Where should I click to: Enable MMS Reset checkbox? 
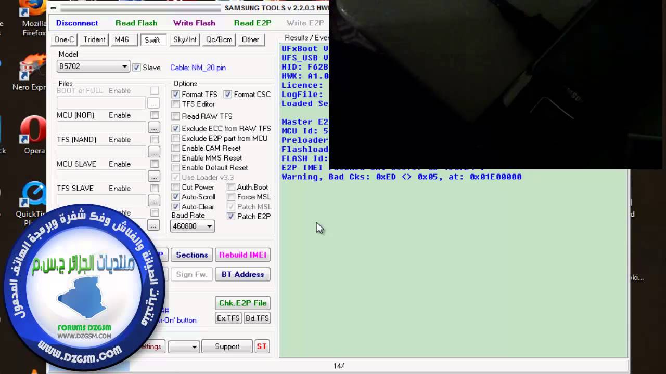(x=175, y=158)
